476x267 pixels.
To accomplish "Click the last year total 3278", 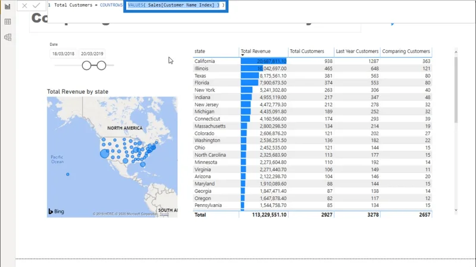I will [373, 215].
